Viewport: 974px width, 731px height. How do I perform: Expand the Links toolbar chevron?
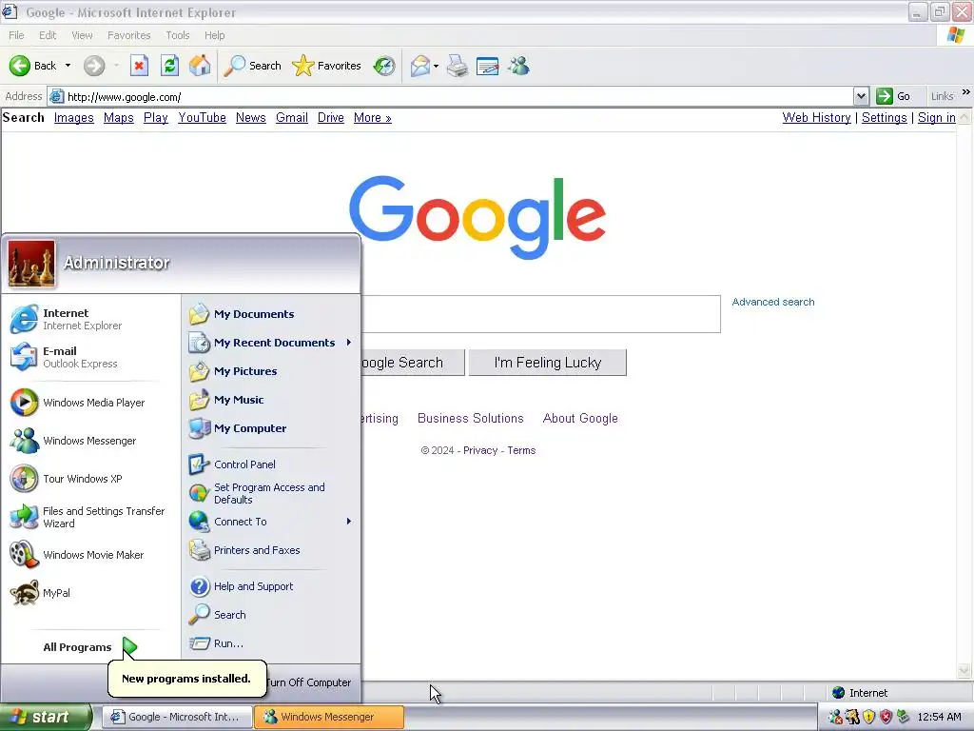pos(966,92)
